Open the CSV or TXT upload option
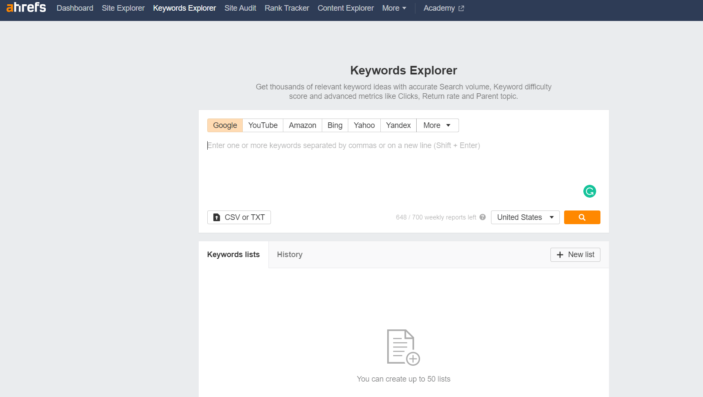The height and width of the screenshot is (397, 703). 238,217
